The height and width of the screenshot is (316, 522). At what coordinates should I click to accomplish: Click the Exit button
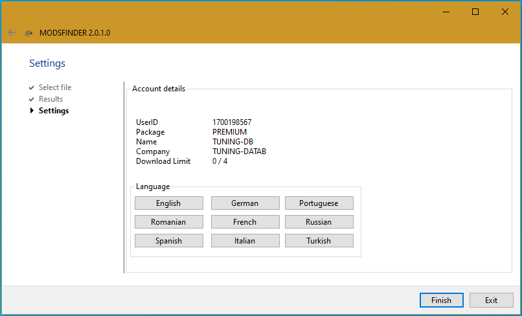click(x=491, y=300)
